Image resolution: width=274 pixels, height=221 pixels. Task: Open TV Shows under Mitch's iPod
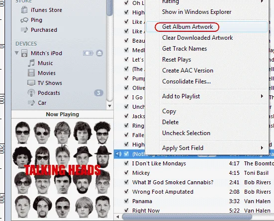[x=50, y=83]
